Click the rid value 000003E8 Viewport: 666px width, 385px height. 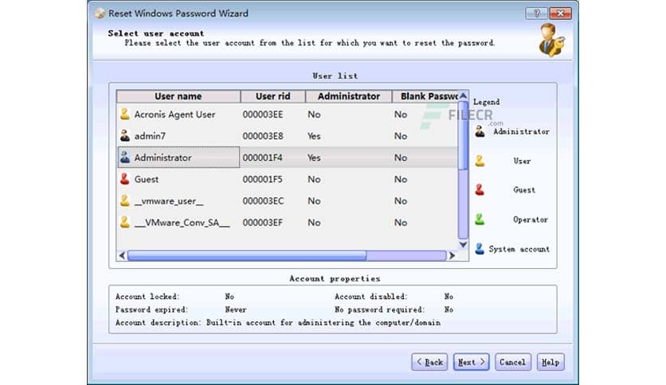pos(262,136)
